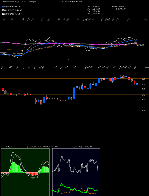Click the 184 price axis label
Screen dimensions: 149x196
(x=143, y=95)
